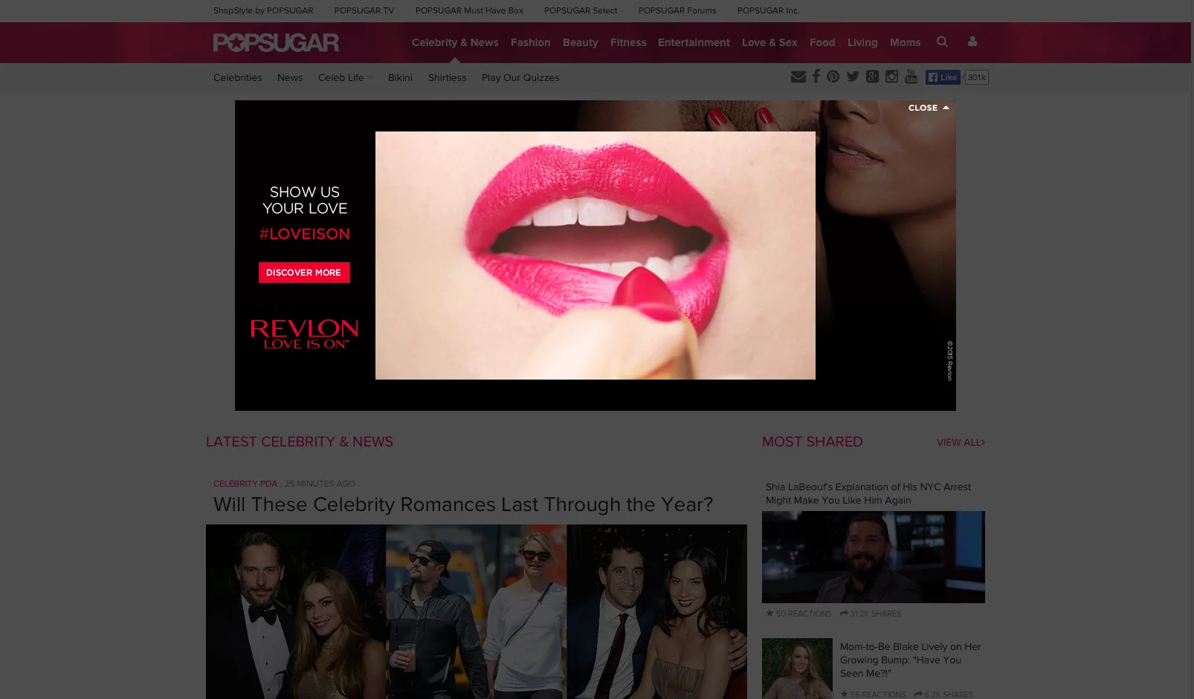The width and height of the screenshot is (1194, 699).
Task: Click the 301k like count
Action: click(976, 77)
